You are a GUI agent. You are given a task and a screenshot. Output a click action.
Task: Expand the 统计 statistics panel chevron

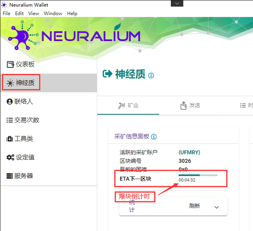[x=217, y=207]
